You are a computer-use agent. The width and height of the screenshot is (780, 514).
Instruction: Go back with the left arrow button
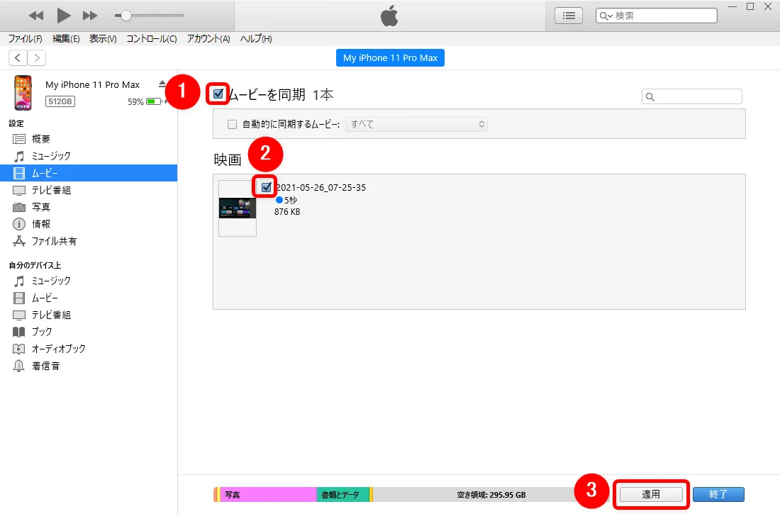18,57
